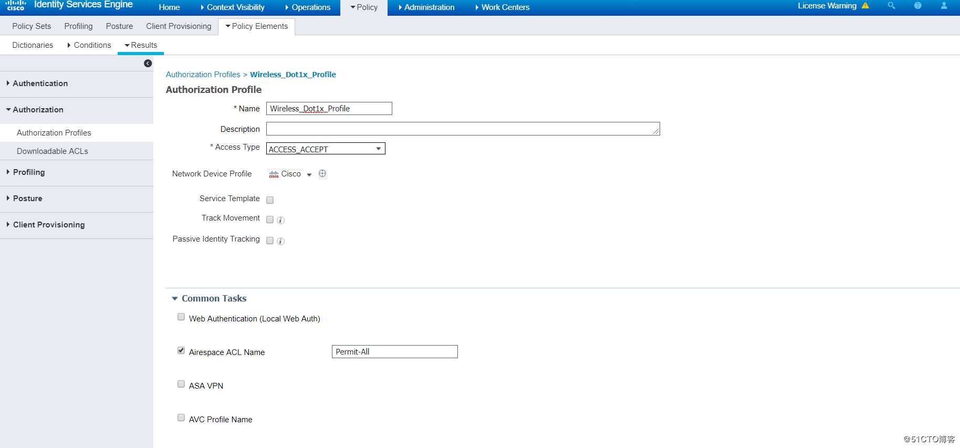Click the Authorization Profiles breadcrumb link
Image resolution: width=960 pixels, height=448 pixels.
[x=203, y=75]
